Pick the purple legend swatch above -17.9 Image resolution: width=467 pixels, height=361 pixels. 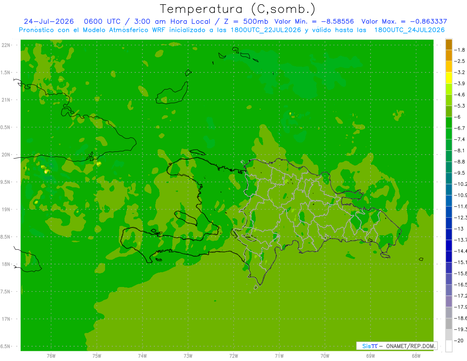tap(449, 301)
